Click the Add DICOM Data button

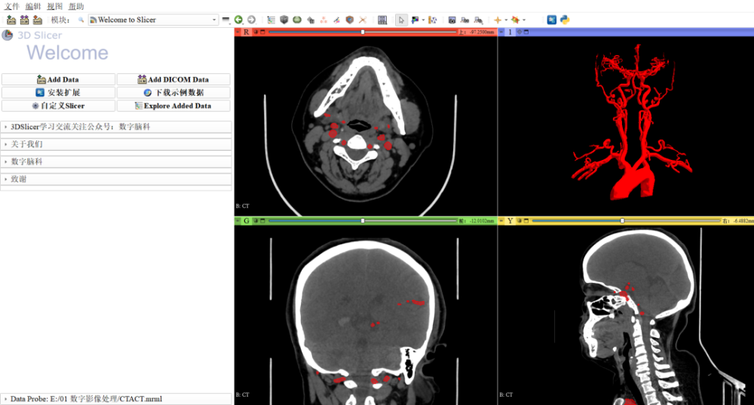tap(173, 79)
